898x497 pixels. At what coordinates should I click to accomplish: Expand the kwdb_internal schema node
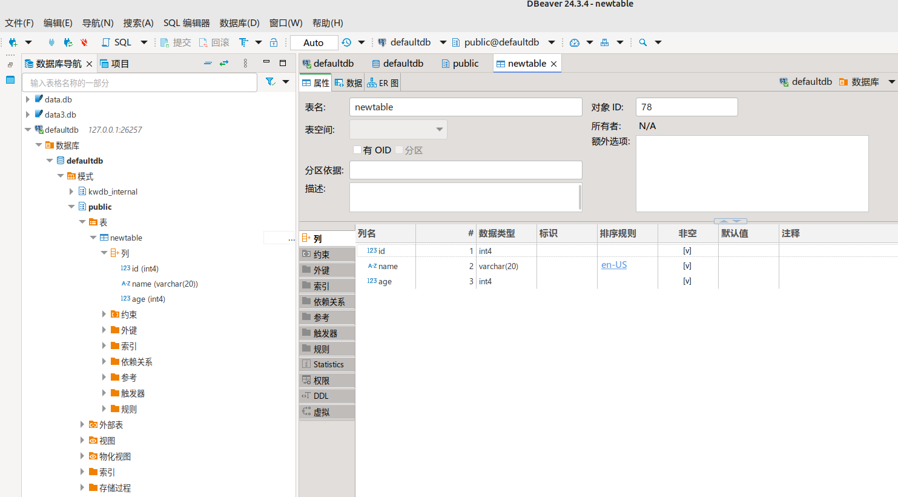[x=71, y=192]
